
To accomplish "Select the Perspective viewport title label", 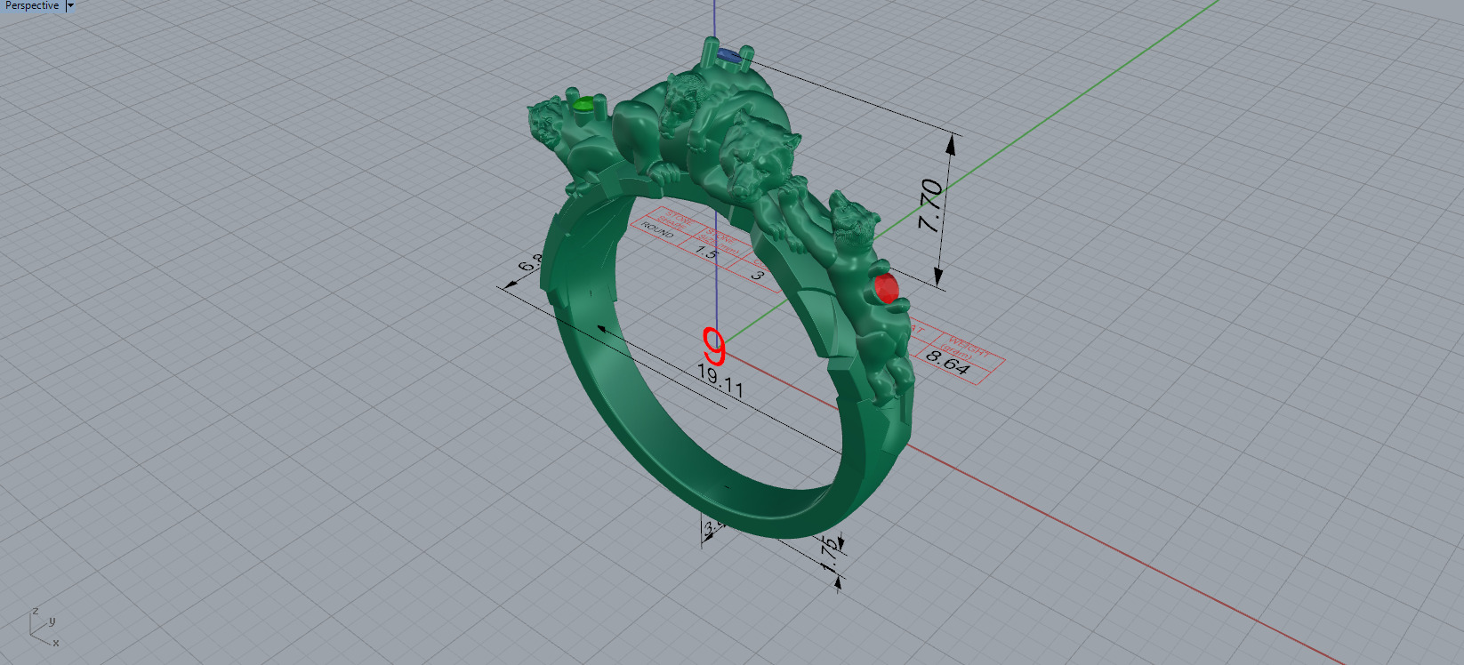I will 32,5.
